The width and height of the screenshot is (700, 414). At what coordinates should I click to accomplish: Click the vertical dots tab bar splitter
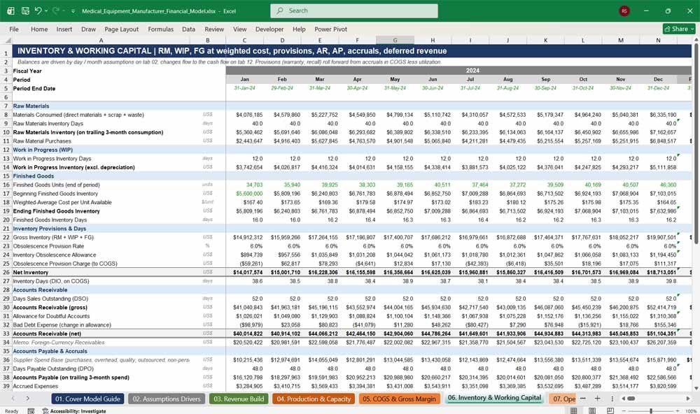pyautogui.click(x=612, y=399)
